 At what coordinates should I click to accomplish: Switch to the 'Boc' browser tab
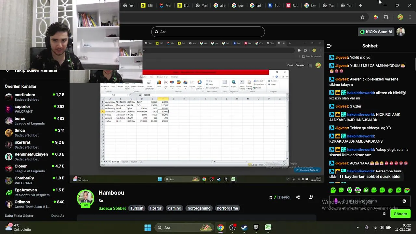274,6
